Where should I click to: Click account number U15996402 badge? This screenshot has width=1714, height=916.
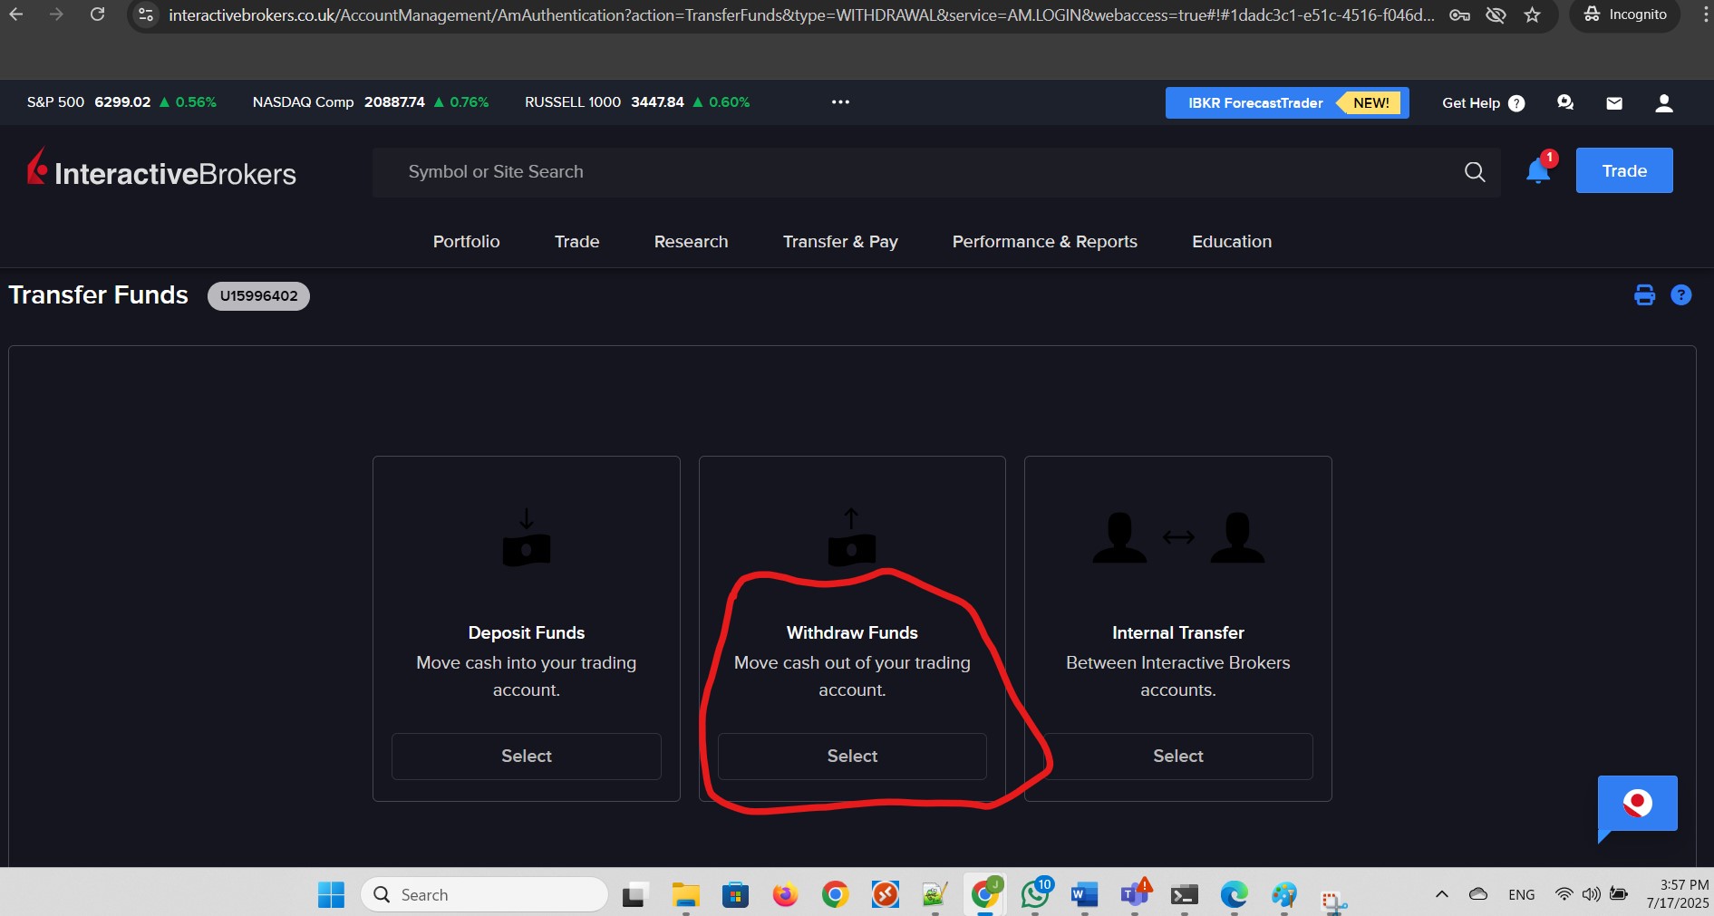[258, 296]
